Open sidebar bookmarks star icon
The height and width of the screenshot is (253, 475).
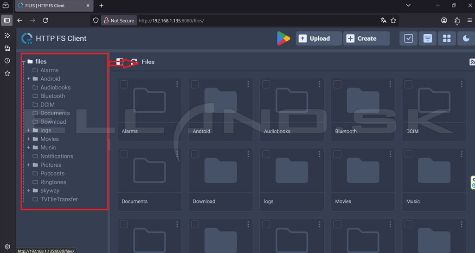coord(7,73)
